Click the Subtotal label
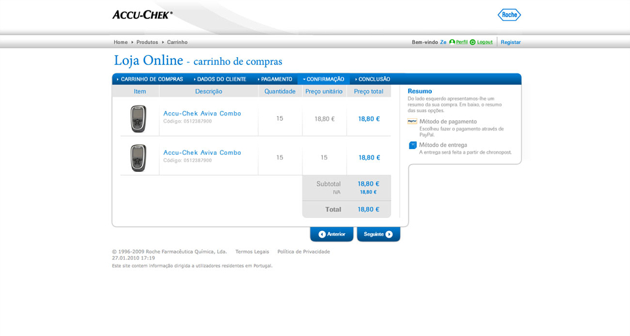The width and height of the screenshot is (630, 336). coord(328,184)
